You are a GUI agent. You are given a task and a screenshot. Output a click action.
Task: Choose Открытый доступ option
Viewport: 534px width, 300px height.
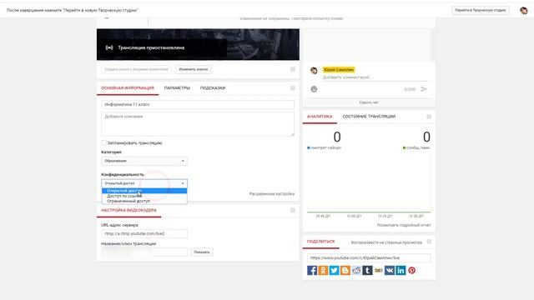pos(144,191)
